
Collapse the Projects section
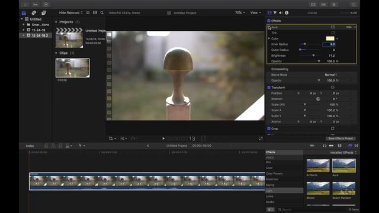(56, 22)
